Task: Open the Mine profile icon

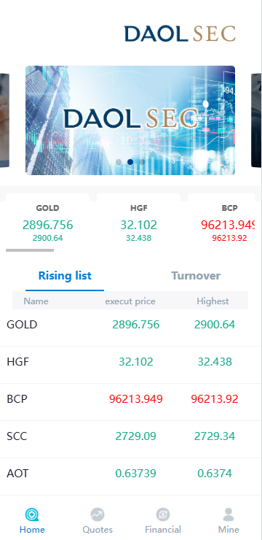Action: tap(229, 514)
